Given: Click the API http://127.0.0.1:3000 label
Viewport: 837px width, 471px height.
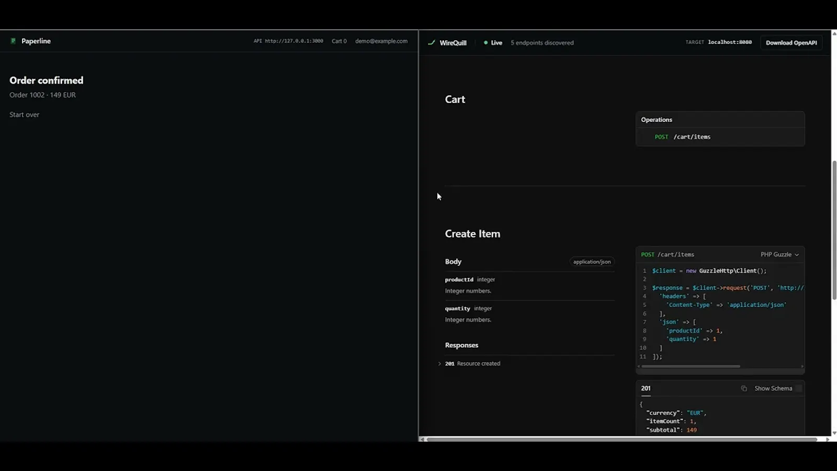Looking at the screenshot, I should click(x=288, y=41).
